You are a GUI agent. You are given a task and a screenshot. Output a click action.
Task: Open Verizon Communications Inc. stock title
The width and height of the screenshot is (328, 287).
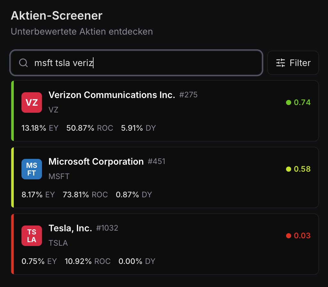tap(112, 95)
